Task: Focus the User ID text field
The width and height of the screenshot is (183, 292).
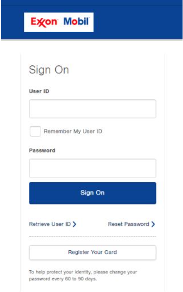Action: (92, 109)
